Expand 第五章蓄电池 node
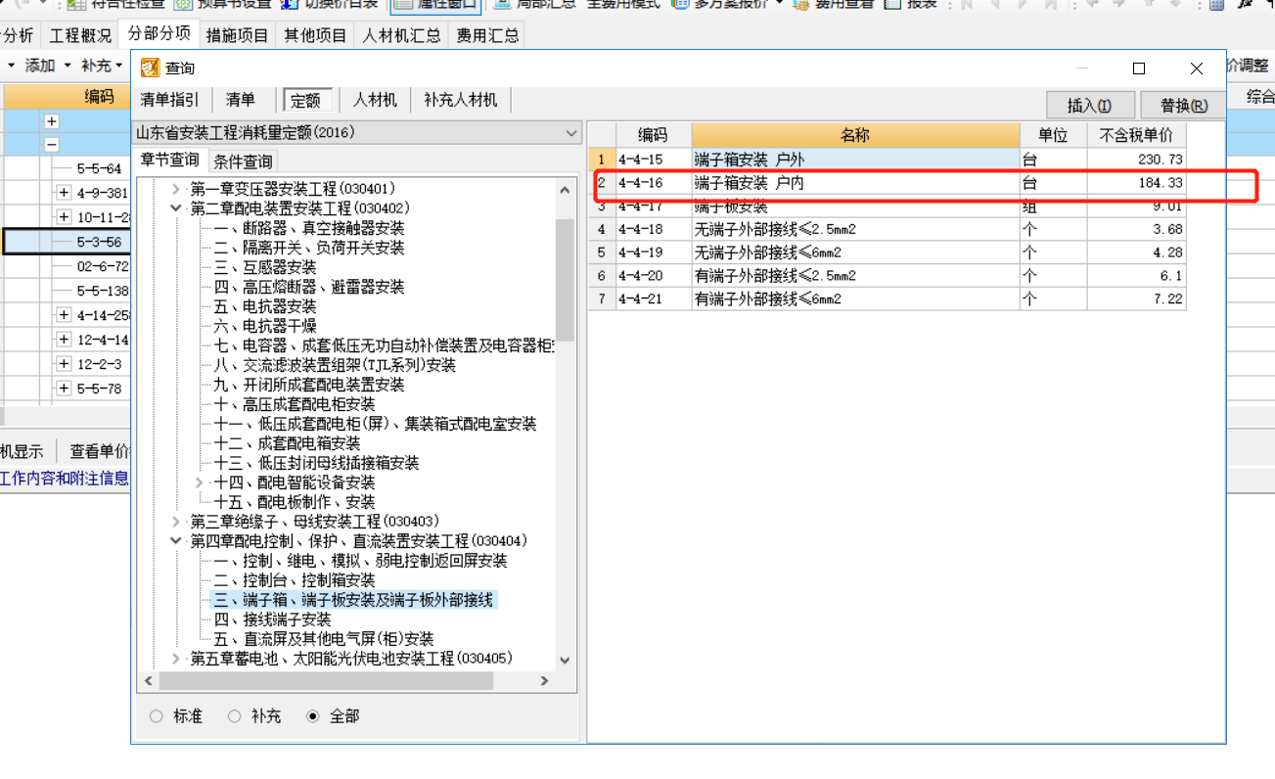This screenshot has width=1275, height=779. [x=176, y=659]
